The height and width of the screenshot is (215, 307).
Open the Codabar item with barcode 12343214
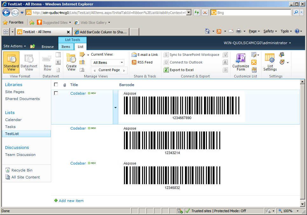click(x=78, y=128)
